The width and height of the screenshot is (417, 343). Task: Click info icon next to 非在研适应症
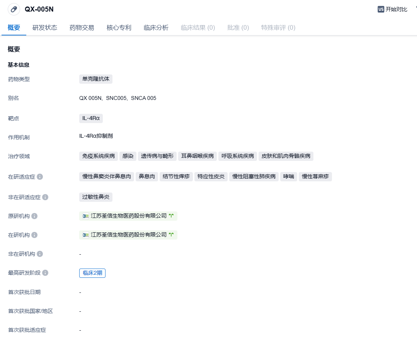click(45, 197)
